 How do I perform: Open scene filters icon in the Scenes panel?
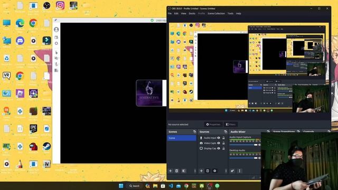click(184, 171)
